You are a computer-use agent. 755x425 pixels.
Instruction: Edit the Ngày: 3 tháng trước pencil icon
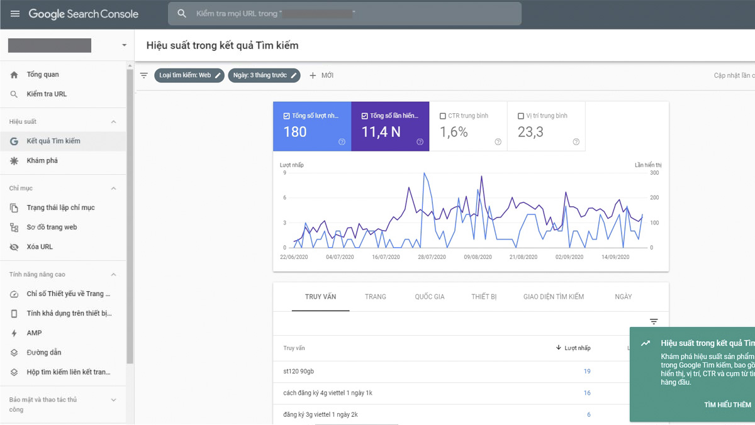point(293,75)
